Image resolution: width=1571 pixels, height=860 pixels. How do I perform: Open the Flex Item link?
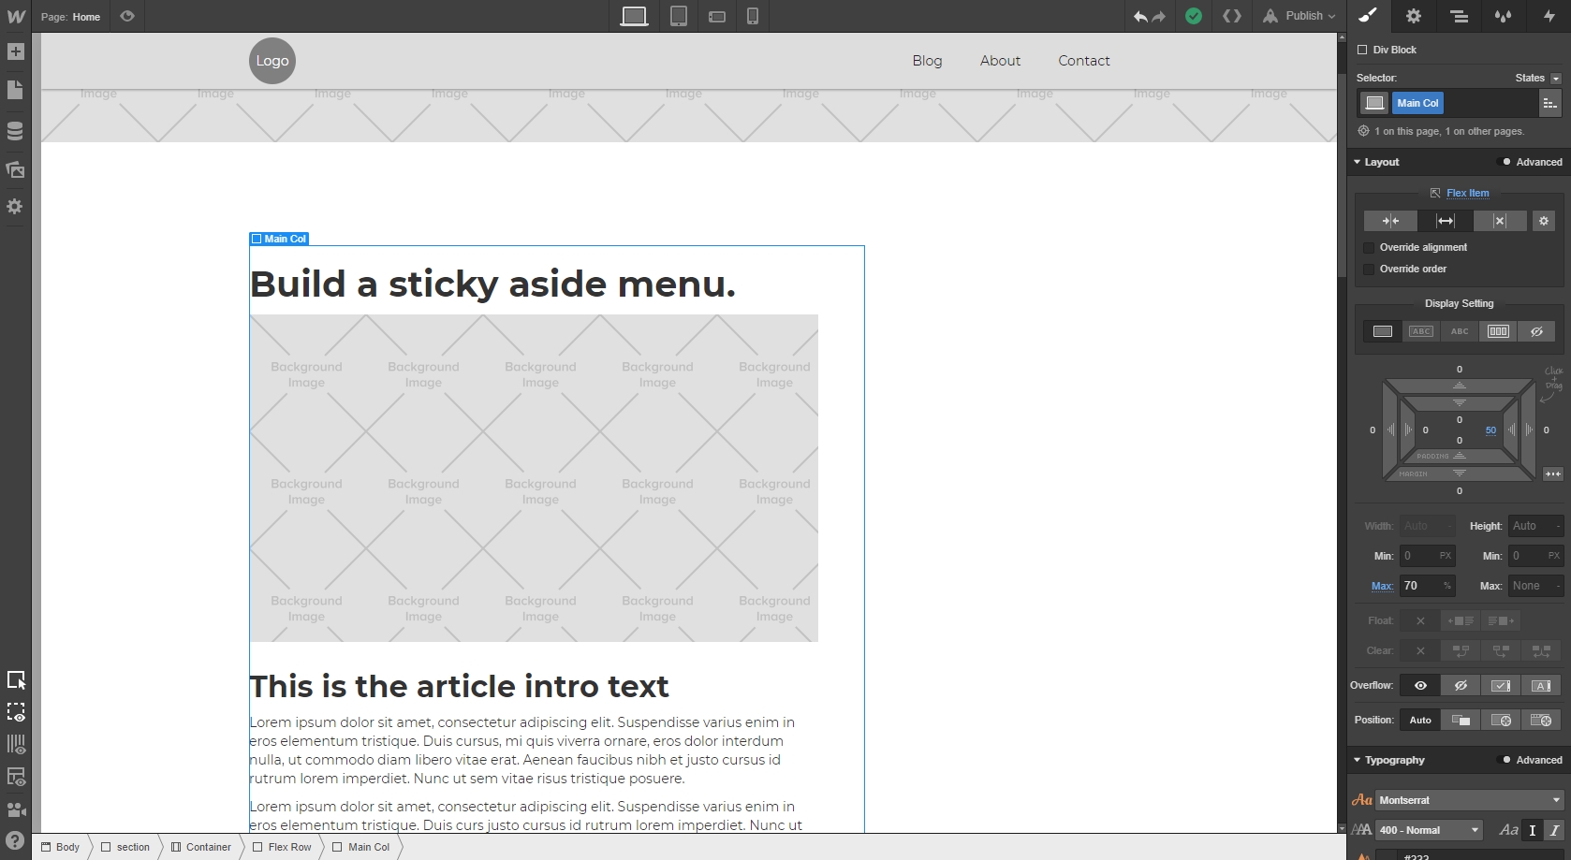[x=1467, y=193]
